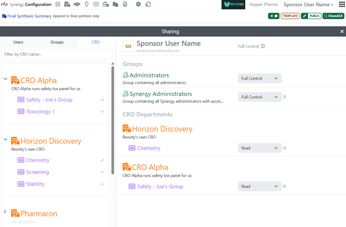Viewport: 346px width, 227px height.
Task: Open Safety - Joe's Group permission dropdown
Action: click(260, 187)
